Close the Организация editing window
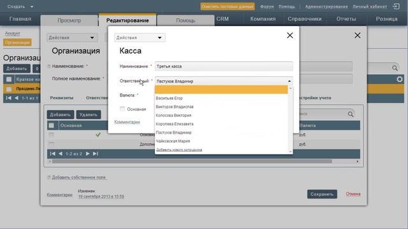This screenshot has height=229, width=408. (x=358, y=36)
